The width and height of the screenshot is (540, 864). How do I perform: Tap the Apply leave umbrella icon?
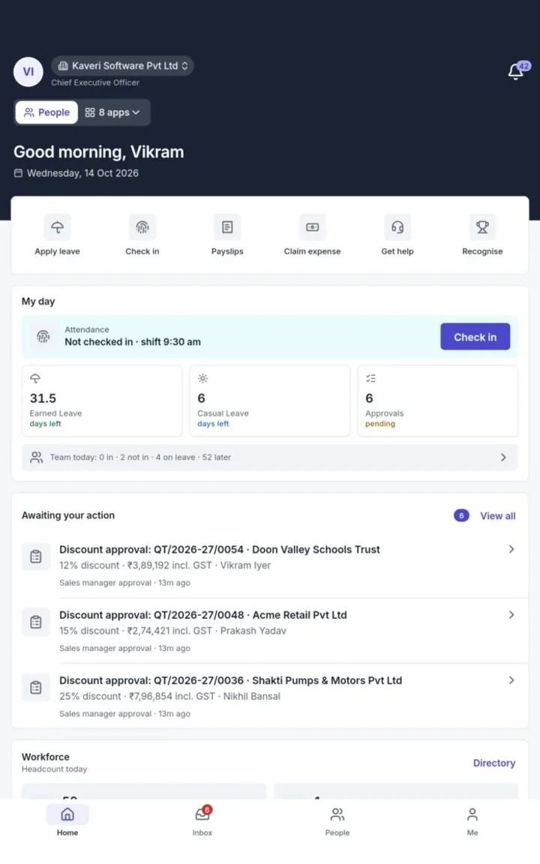(57, 227)
